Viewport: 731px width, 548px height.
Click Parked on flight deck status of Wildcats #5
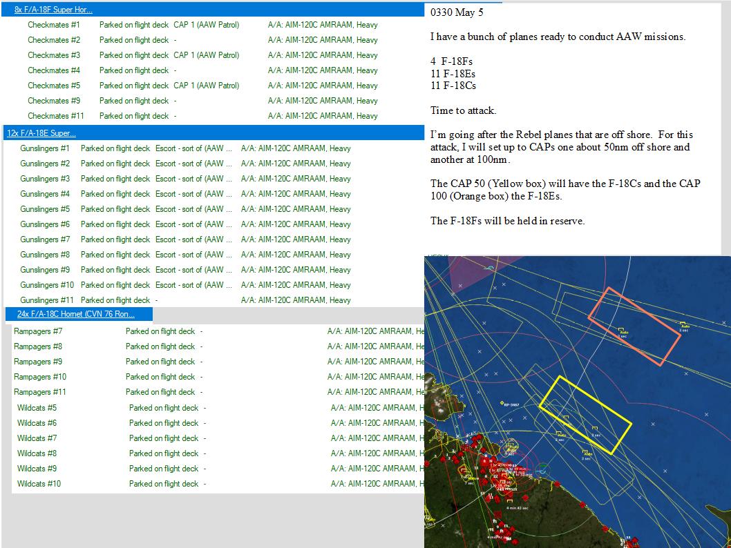[x=164, y=408]
